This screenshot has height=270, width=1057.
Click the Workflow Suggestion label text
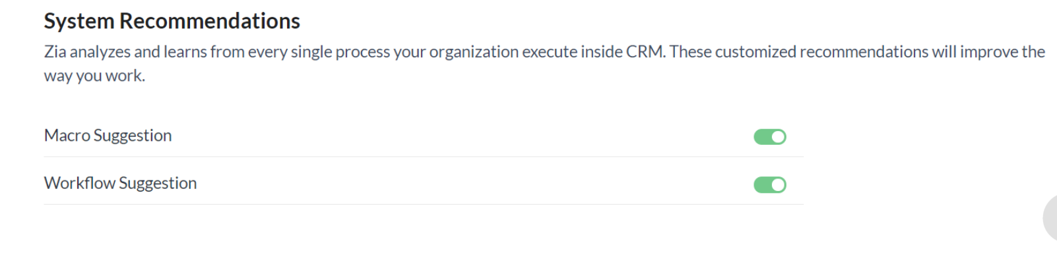(120, 183)
